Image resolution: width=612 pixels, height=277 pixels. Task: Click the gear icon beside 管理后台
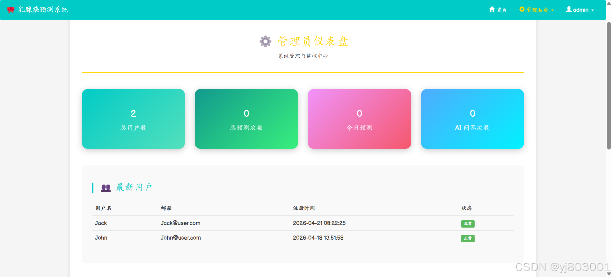click(x=522, y=10)
